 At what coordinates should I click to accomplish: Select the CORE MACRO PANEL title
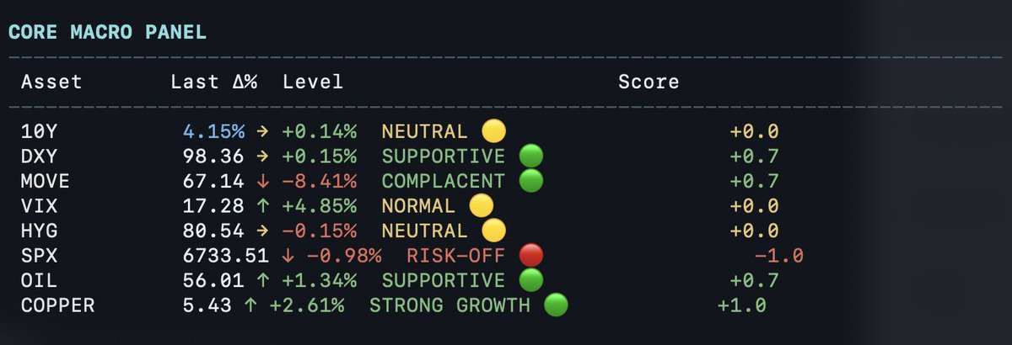point(107,32)
